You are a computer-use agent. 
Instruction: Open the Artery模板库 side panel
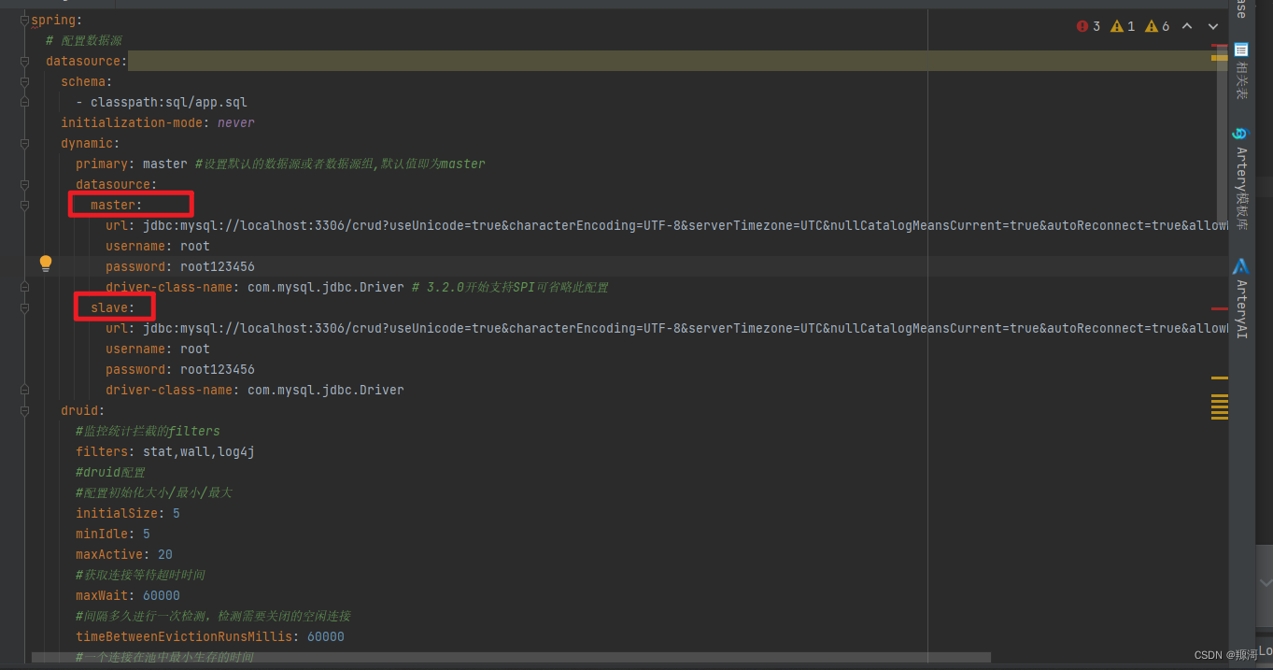coord(1241,178)
